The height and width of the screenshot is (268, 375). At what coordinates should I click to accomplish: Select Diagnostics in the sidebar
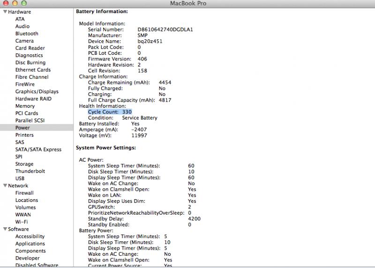(29, 55)
